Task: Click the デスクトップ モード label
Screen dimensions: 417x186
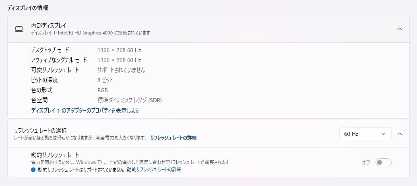Action: click(50, 50)
